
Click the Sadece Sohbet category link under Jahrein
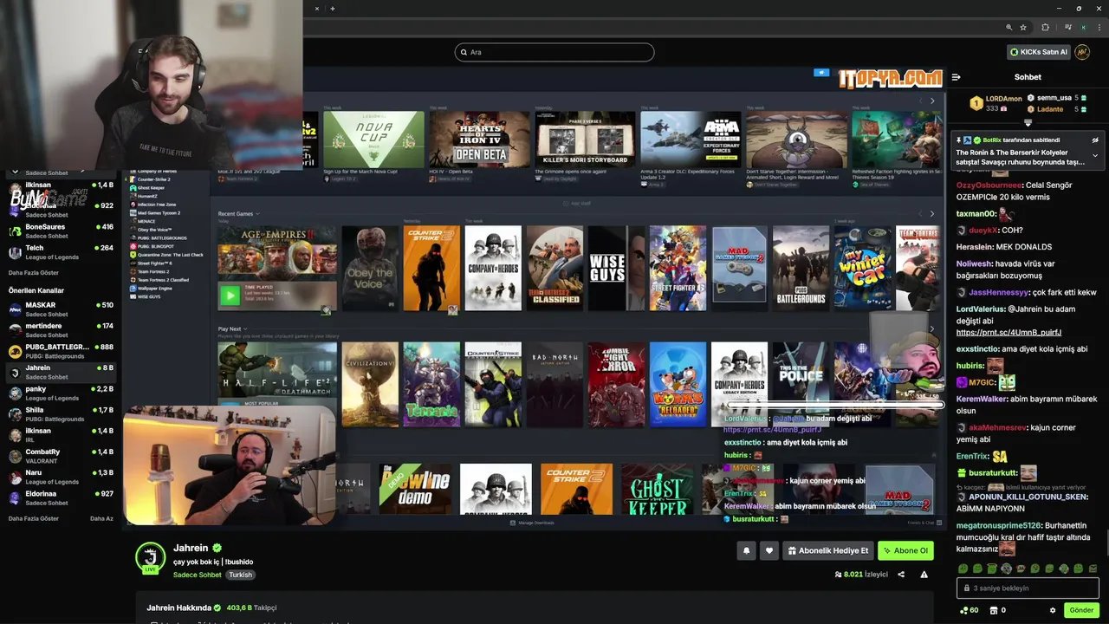198,575
